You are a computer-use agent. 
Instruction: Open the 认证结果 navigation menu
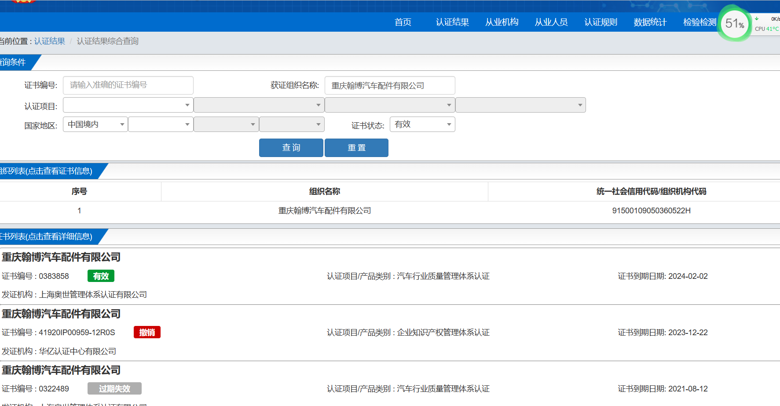point(452,22)
